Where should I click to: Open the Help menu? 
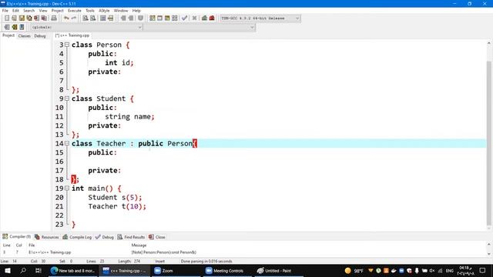[x=136, y=10]
